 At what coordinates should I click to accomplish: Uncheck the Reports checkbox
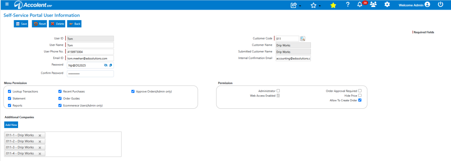pyautogui.click(x=10, y=105)
